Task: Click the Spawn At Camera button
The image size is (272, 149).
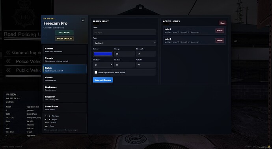Action: [103, 80]
